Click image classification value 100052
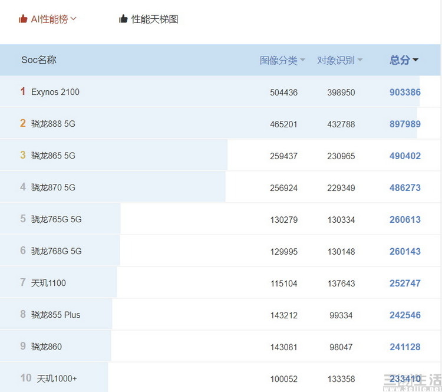Image resolution: width=442 pixels, height=392 pixels. [x=284, y=379]
